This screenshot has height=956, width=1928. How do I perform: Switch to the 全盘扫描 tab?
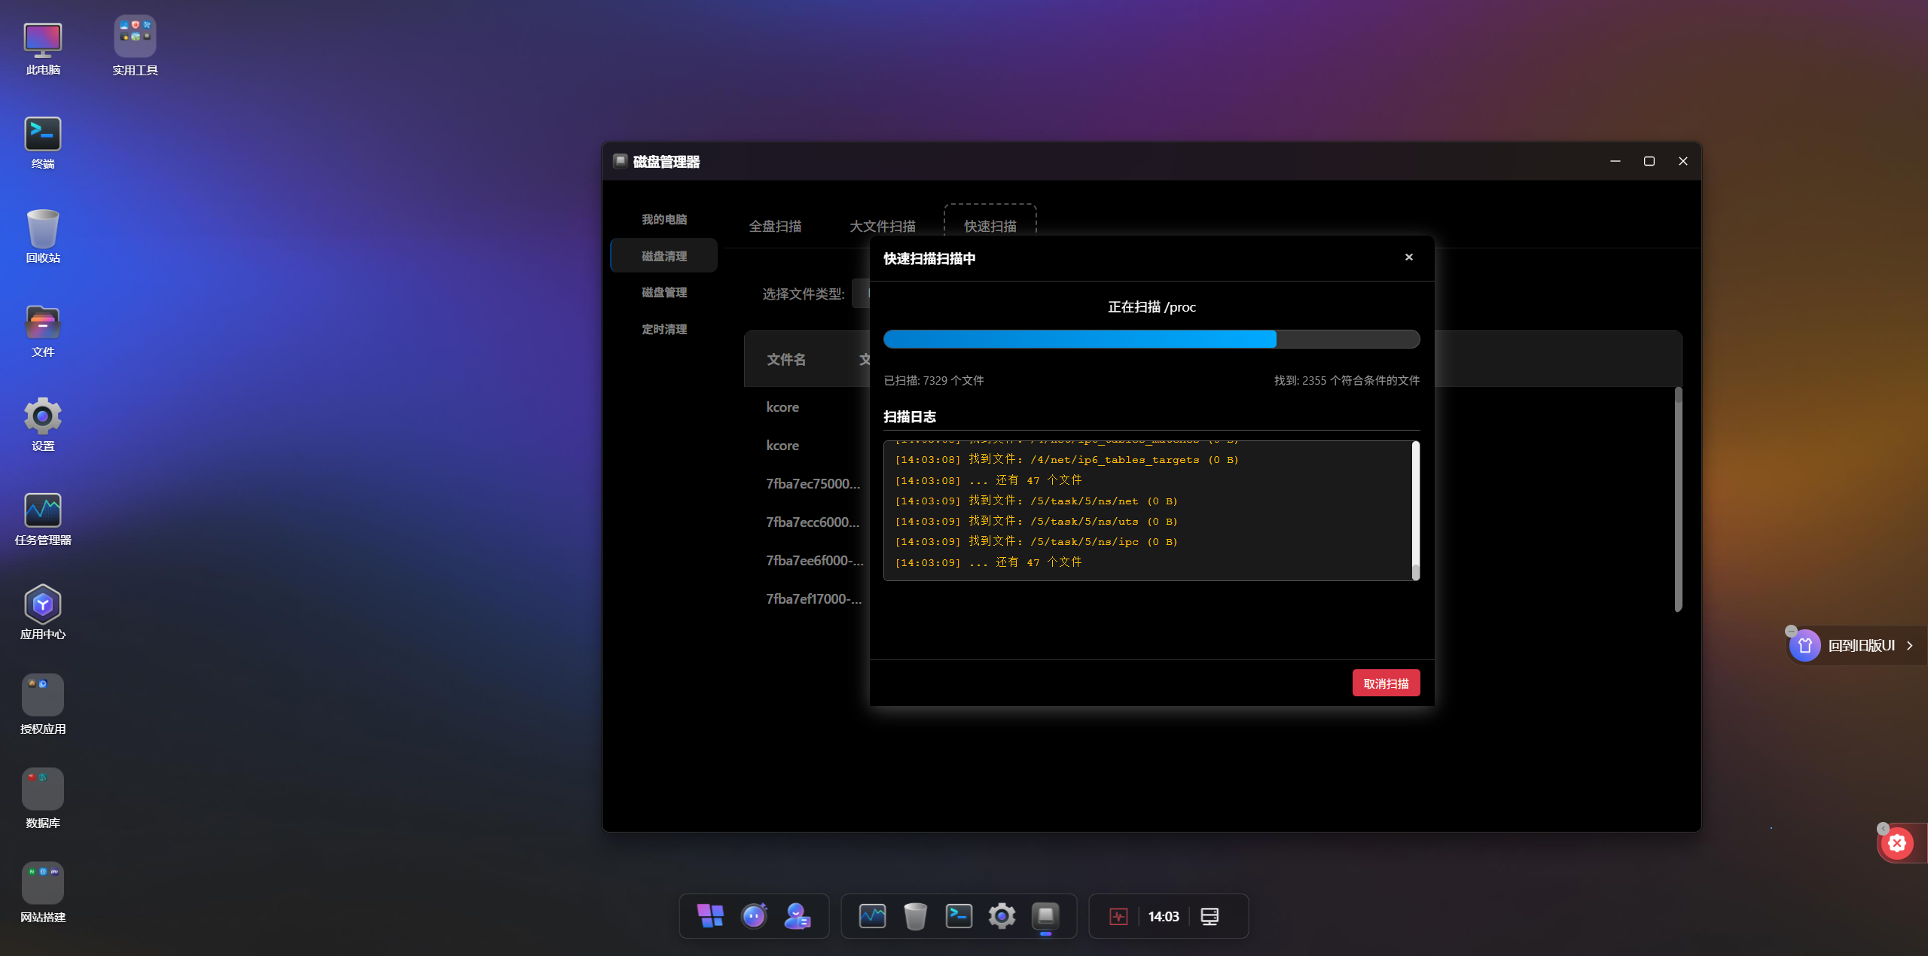(x=775, y=226)
